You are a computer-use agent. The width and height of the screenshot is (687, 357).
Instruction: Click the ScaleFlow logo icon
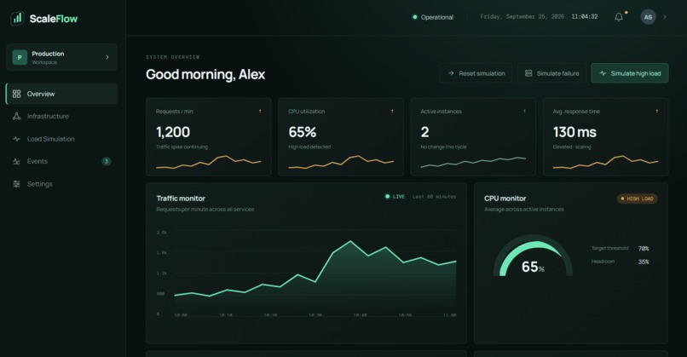(x=17, y=19)
